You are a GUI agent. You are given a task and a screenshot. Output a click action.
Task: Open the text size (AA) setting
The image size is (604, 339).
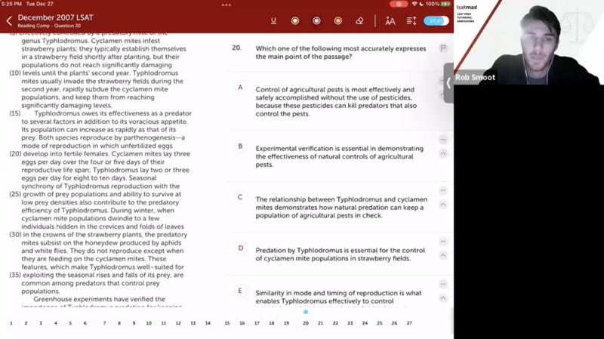pos(390,21)
